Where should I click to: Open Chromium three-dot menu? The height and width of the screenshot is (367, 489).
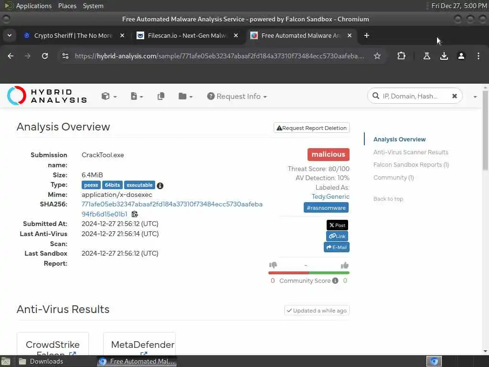(478, 56)
